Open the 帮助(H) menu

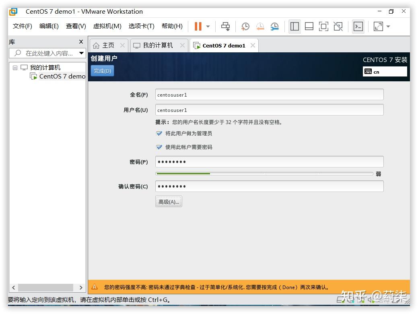(x=172, y=26)
